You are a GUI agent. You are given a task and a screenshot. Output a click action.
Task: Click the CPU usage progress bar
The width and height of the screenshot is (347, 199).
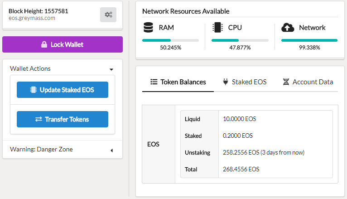[240, 40]
